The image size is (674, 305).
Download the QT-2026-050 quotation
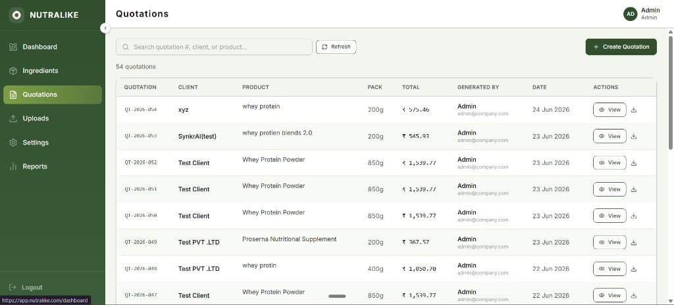pyautogui.click(x=634, y=216)
